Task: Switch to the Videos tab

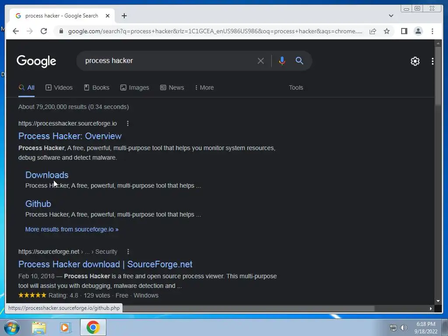Action: (59, 87)
